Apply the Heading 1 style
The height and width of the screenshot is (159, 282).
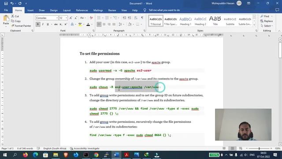[186, 21]
